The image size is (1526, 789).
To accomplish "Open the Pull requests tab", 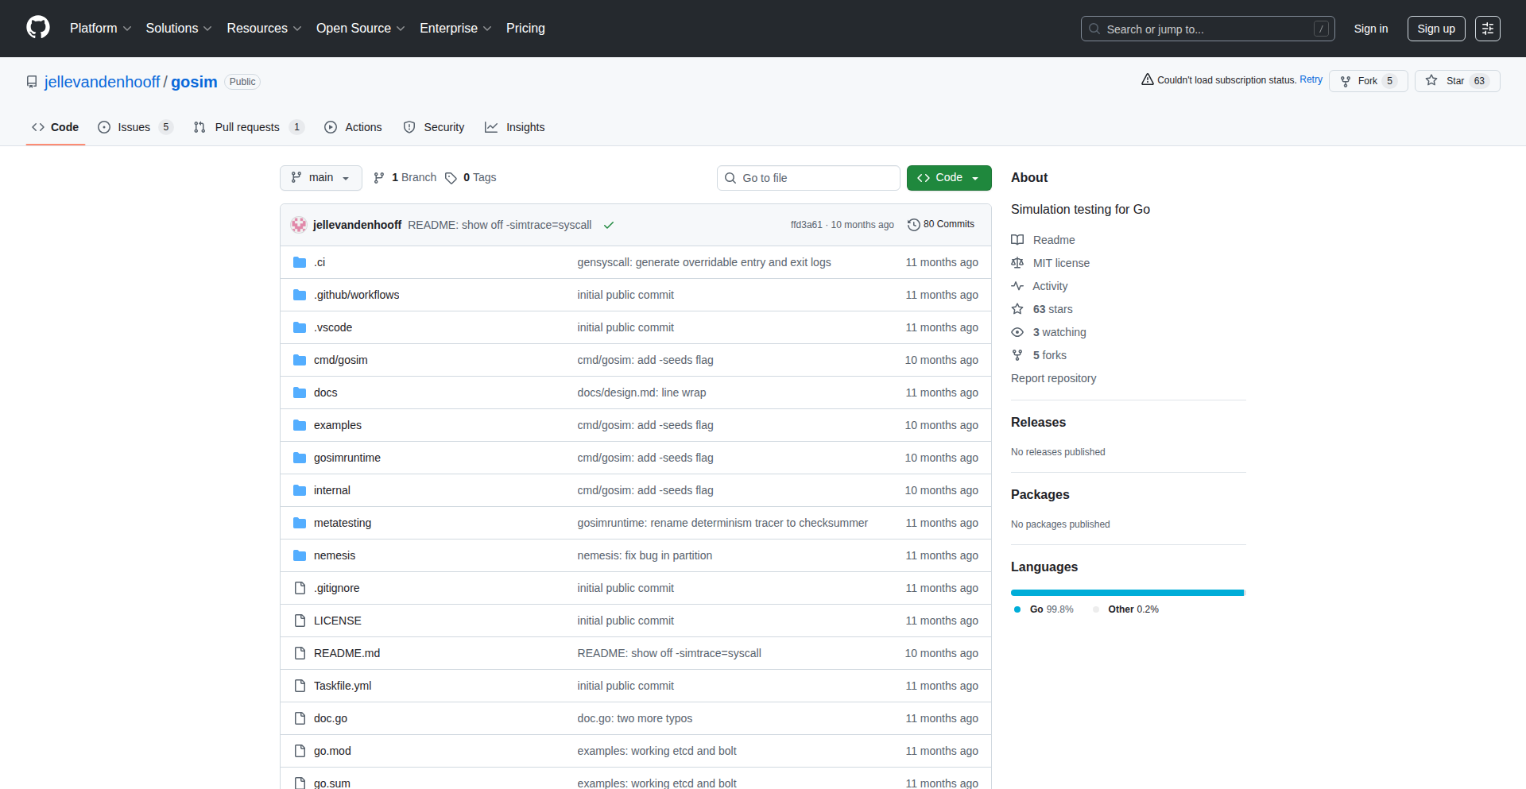I will tap(247, 127).
